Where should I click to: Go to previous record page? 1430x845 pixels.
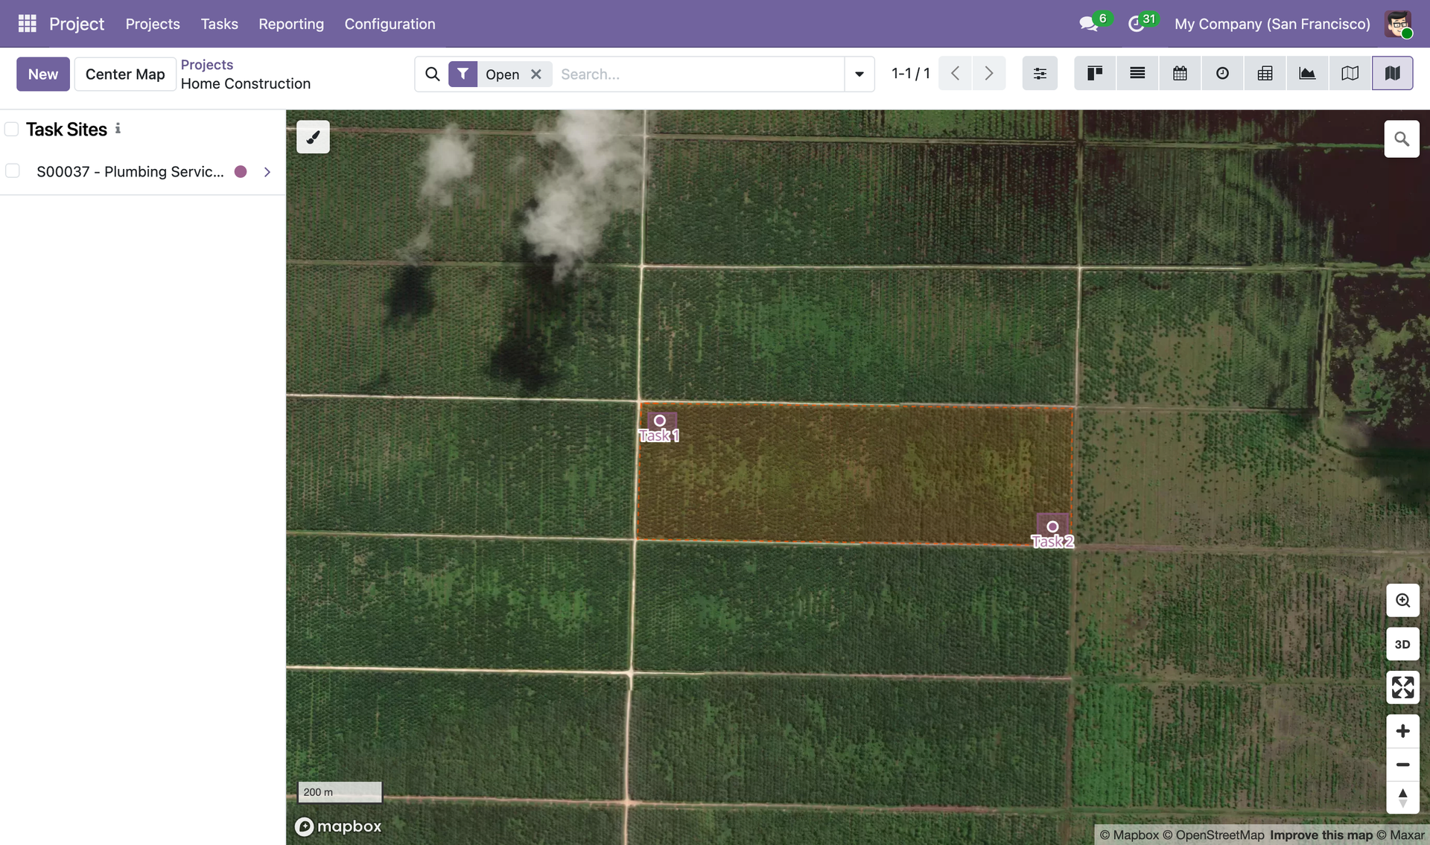955,73
